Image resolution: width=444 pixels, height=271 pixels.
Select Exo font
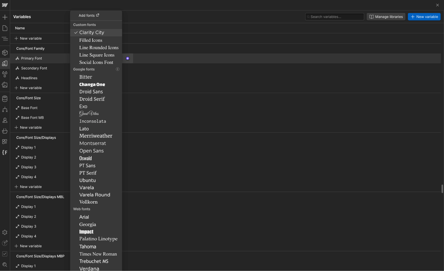click(96, 106)
